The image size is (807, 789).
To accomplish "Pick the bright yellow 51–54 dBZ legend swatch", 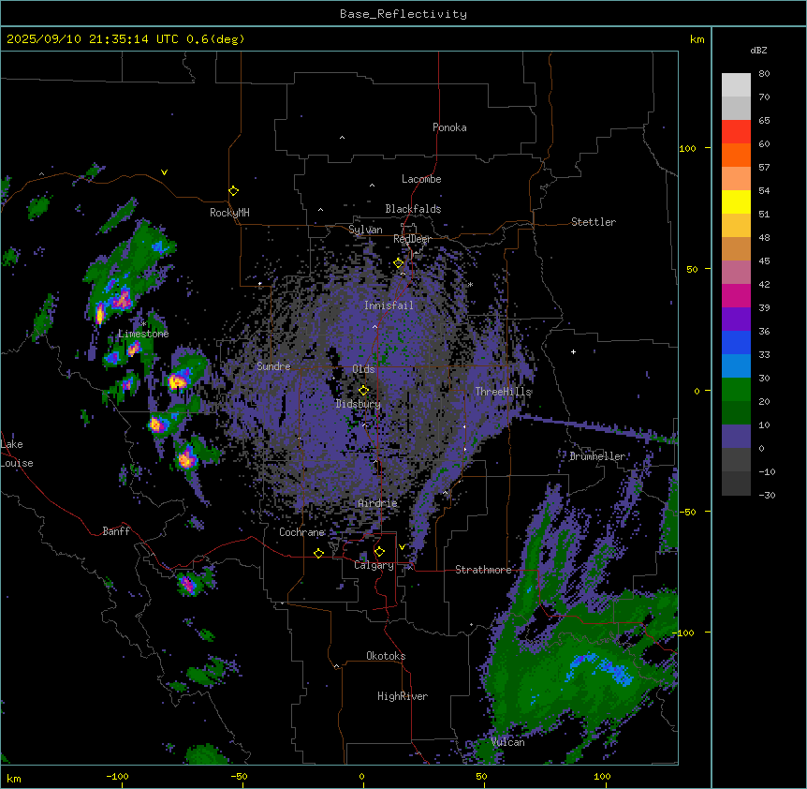I will click(x=736, y=201).
